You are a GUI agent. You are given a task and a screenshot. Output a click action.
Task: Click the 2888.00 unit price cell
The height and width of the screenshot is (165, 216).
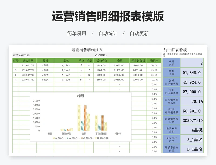pyautogui.click(x=102, y=80)
